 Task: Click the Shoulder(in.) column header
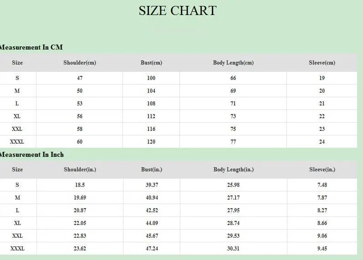(x=80, y=170)
